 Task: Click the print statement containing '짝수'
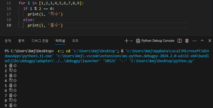[x=45, y=14]
